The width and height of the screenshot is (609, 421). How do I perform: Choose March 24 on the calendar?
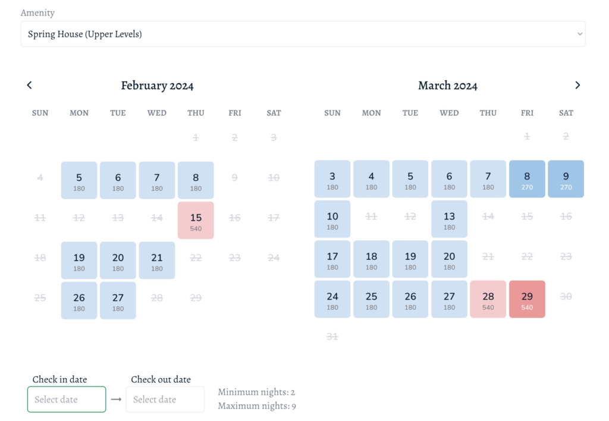[332, 299]
